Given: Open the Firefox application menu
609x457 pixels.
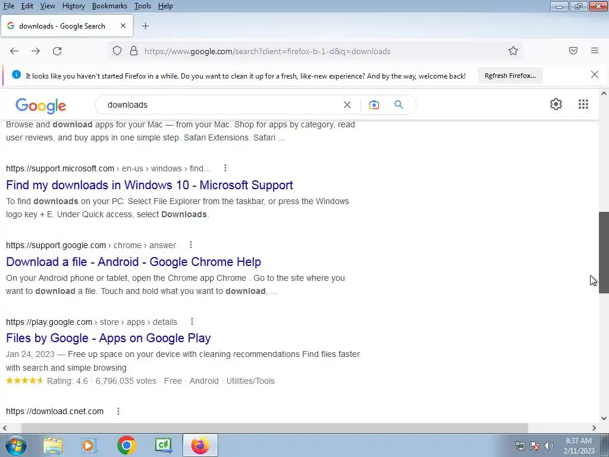Looking at the screenshot, I should click(595, 51).
